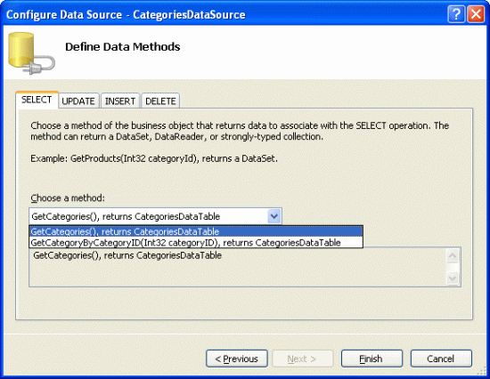Screen dimensions: 490x379
Task: Click the dialog title bar text
Action: coord(126,14)
